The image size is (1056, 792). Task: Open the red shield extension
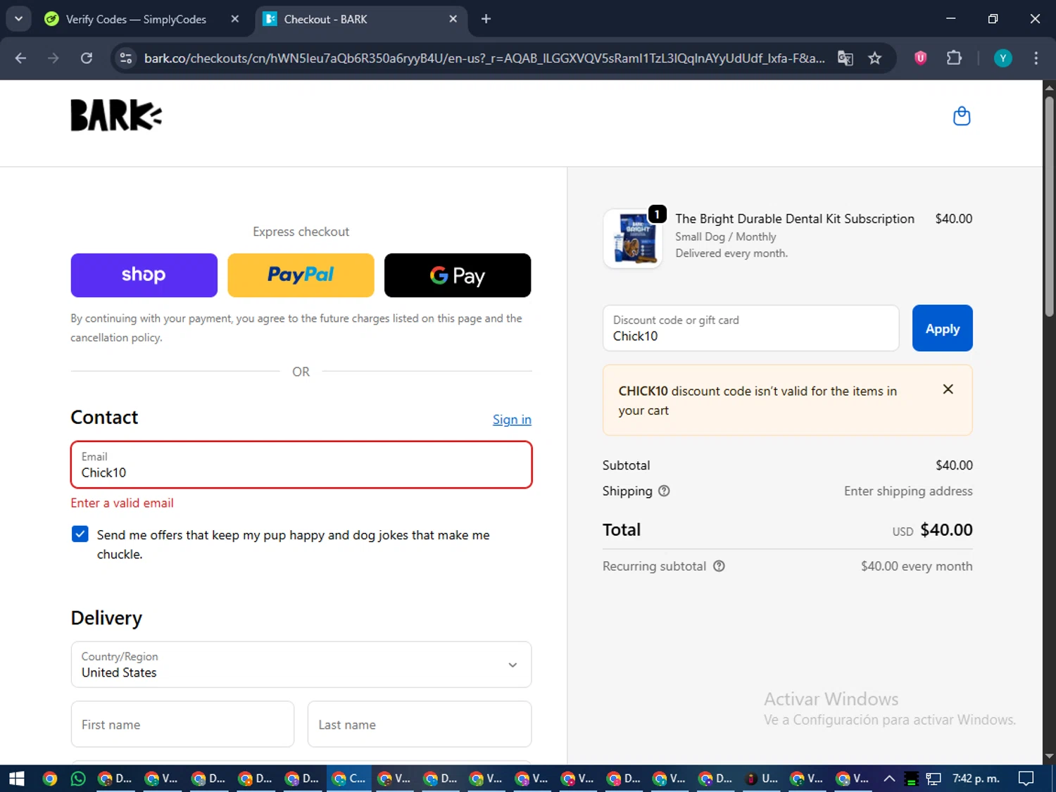[920, 58]
